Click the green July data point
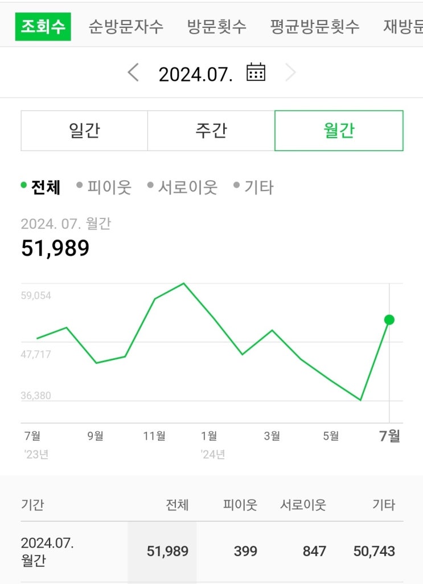This screenshot has width=423, height=584. click(389, 320)
